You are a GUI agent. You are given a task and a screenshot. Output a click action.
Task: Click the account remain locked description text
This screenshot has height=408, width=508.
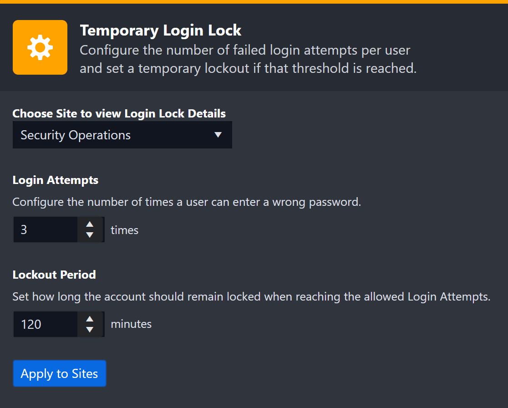251,297
